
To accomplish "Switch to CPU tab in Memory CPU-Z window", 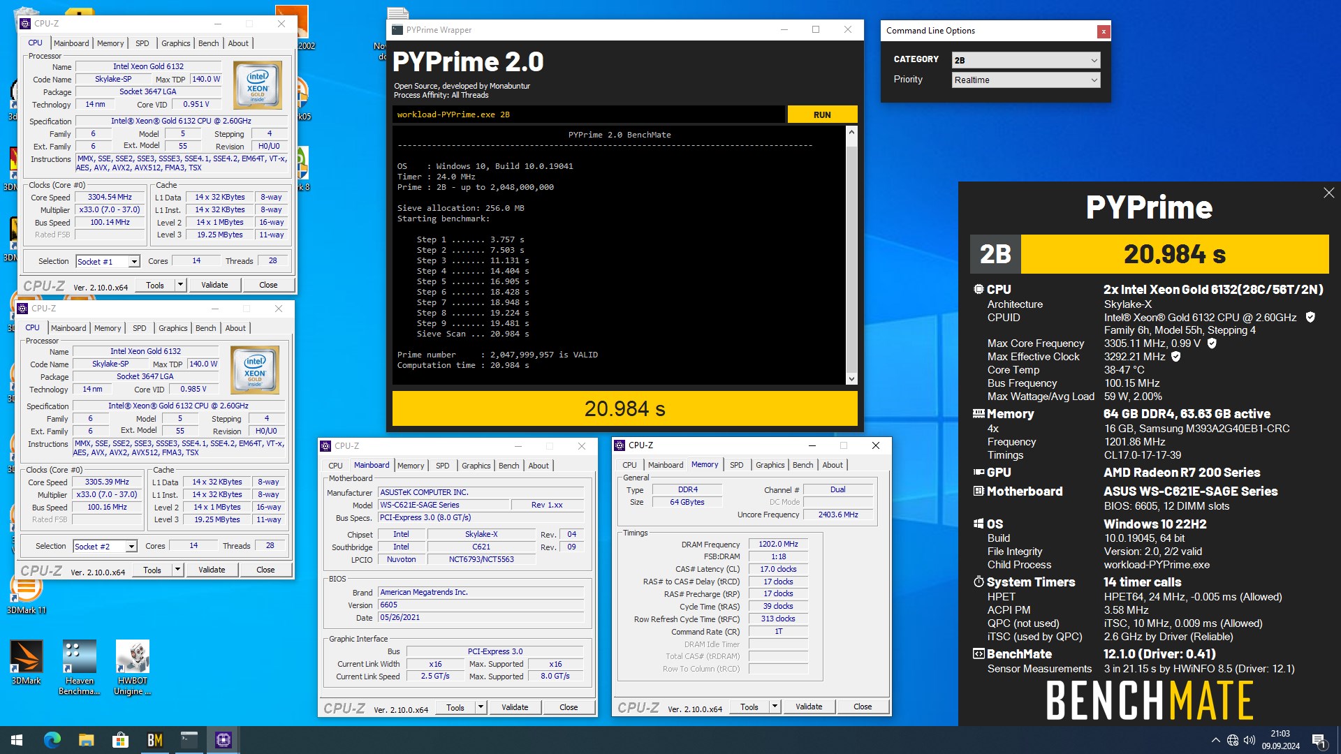I will point(629,465).
